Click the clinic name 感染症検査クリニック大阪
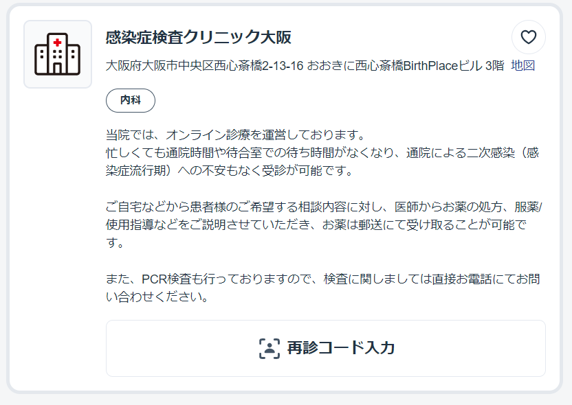The width and height of the screenshot is (572, 405). coord(199,37)
